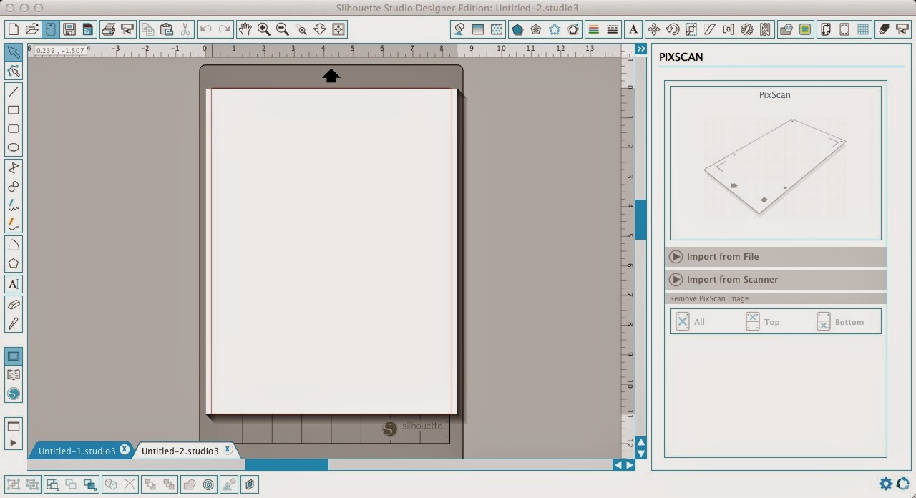Select the Edit Points tool
916x498 pixels.
13,70
